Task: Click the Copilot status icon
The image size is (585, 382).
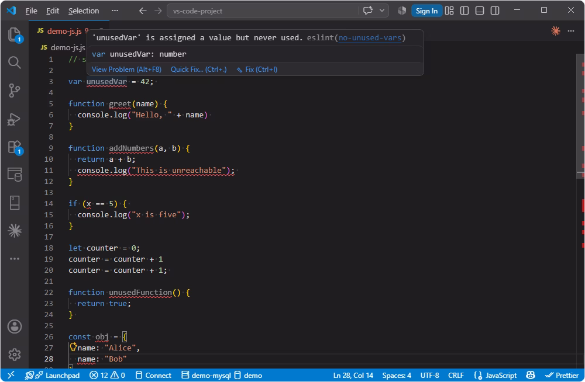Action: point(531,376)
